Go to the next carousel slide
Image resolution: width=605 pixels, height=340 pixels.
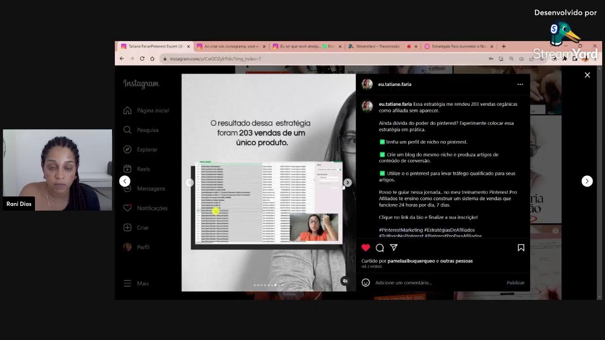click(x=347, y=182)
